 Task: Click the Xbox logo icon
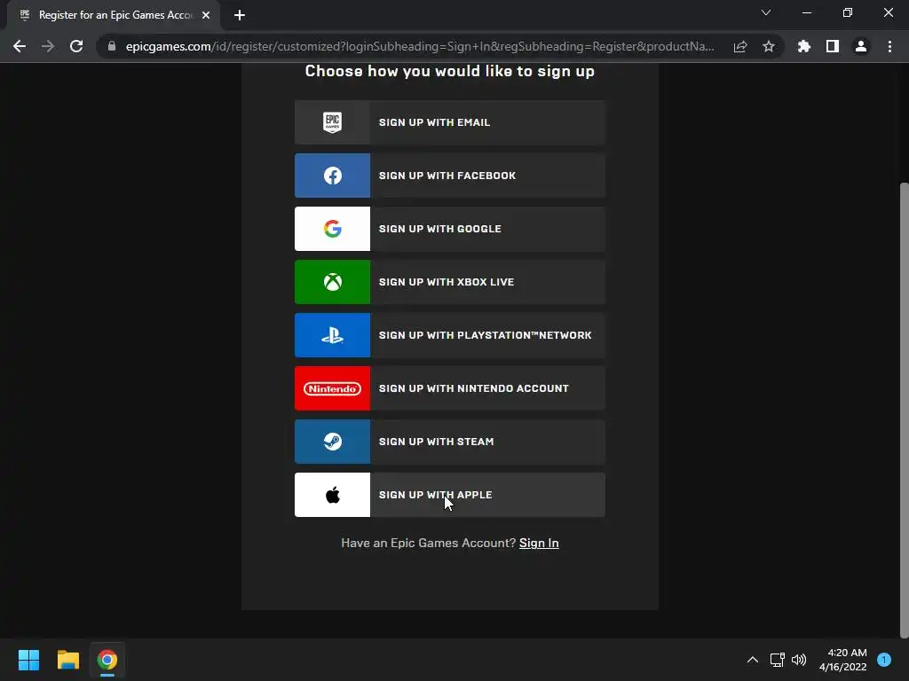coord(332,282)
